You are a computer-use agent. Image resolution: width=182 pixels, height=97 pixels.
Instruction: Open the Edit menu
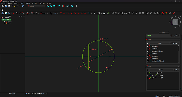pos(10,3)
